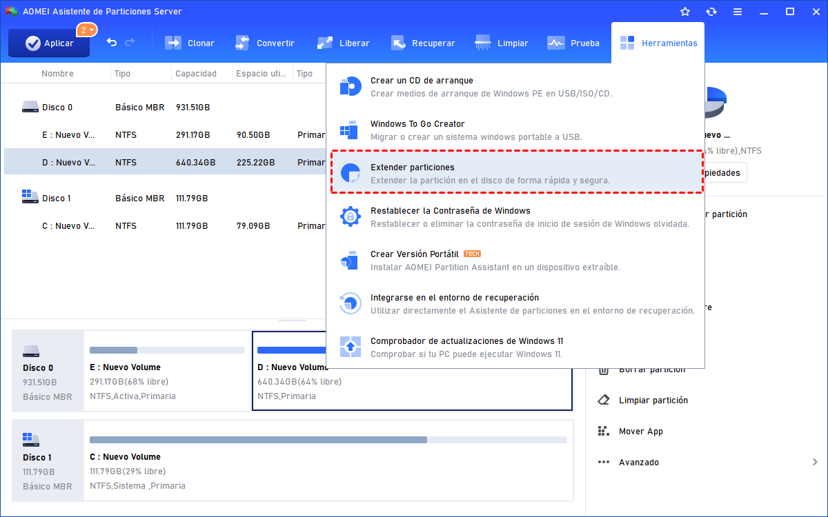
Task: Click the recovery environment icon
Action: 351,304
